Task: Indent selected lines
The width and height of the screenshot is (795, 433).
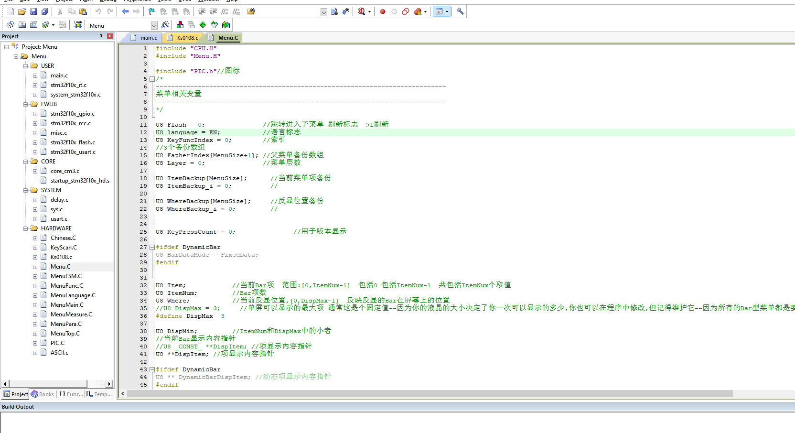Action: point(202,11)
